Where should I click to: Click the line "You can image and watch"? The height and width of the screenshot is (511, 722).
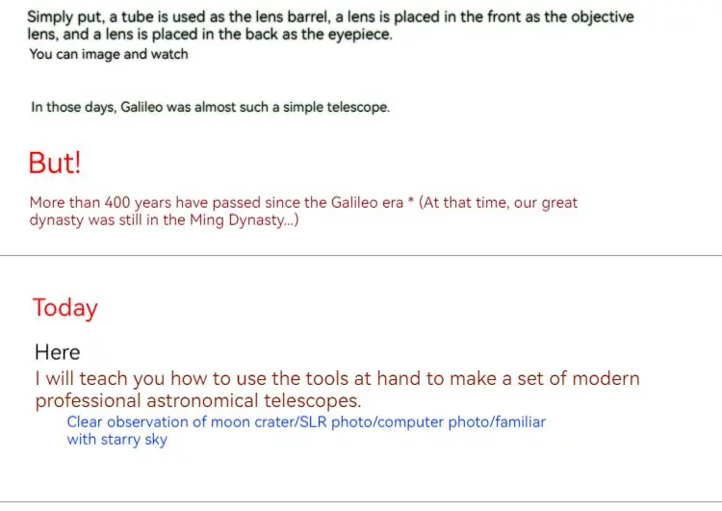109,54
